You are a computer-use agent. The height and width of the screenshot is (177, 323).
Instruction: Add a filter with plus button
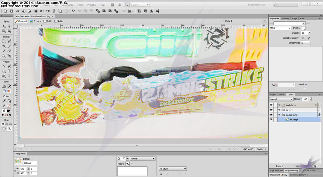click(x=127, y=164)
